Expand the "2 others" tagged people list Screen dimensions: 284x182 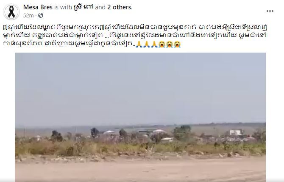click(x=119, y=7)
